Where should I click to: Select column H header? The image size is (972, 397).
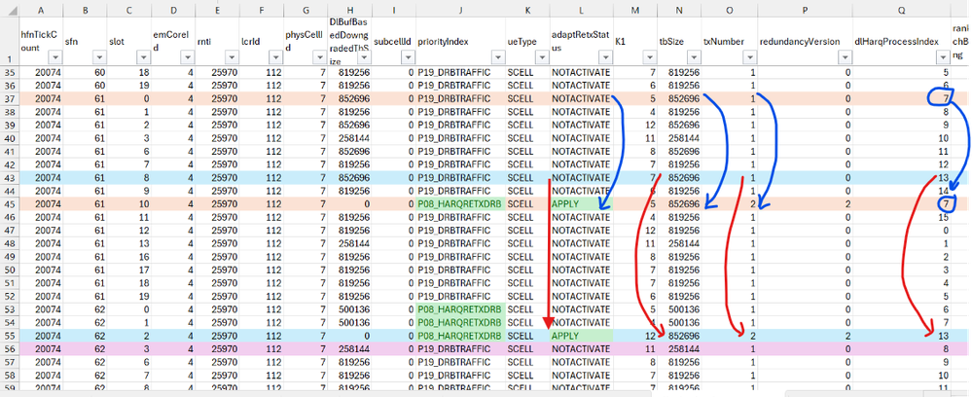click(349, 10)
